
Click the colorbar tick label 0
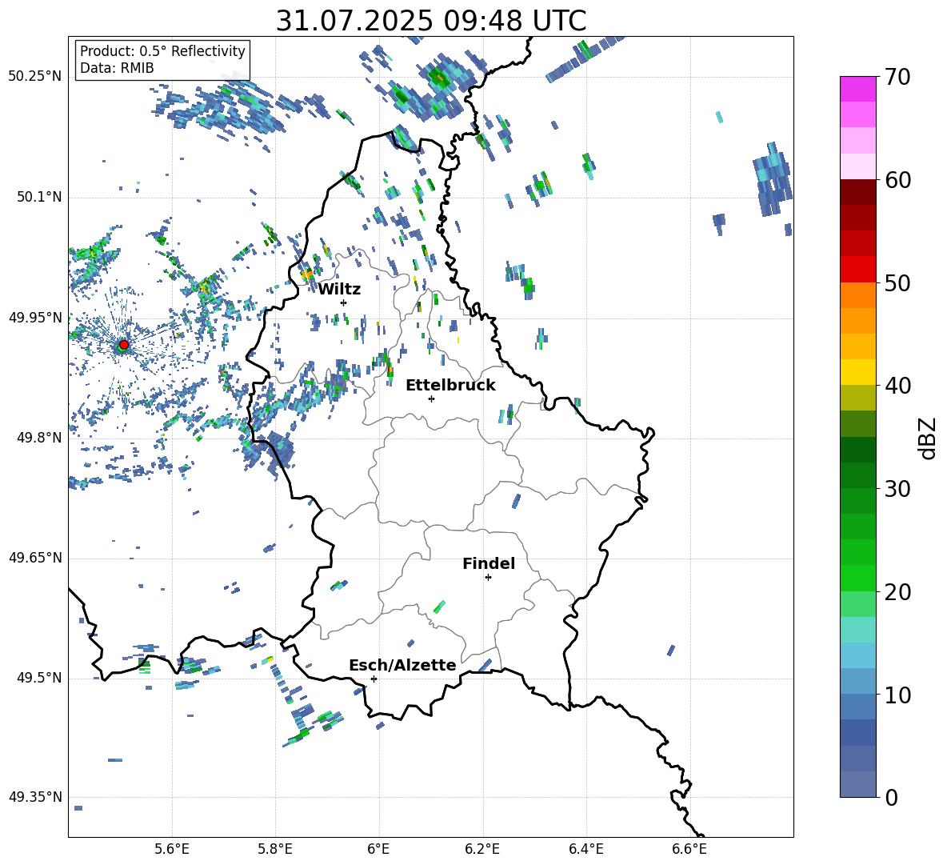tap(891, 797)
